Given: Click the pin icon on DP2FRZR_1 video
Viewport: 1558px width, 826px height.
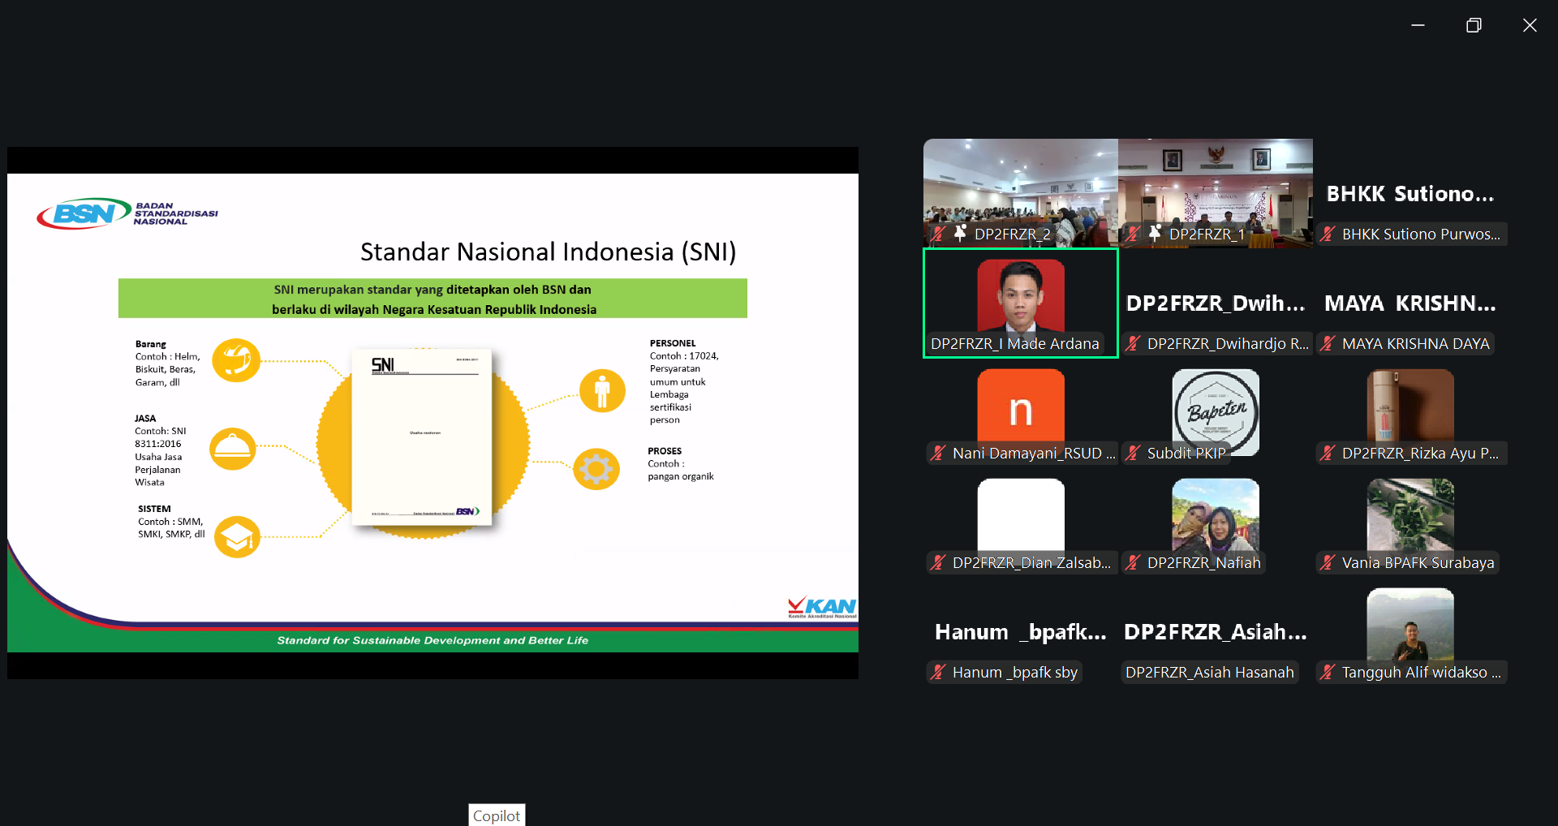Looking at the screenshot, I should click(x=1155, y=234).
